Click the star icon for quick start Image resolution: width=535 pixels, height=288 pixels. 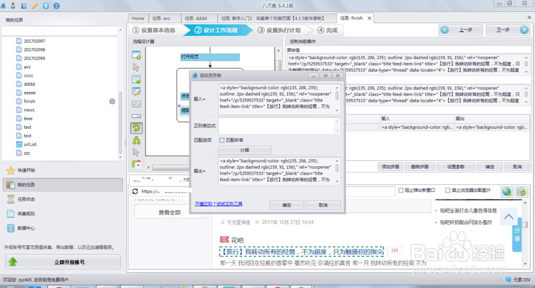click(x=11, y=170)
